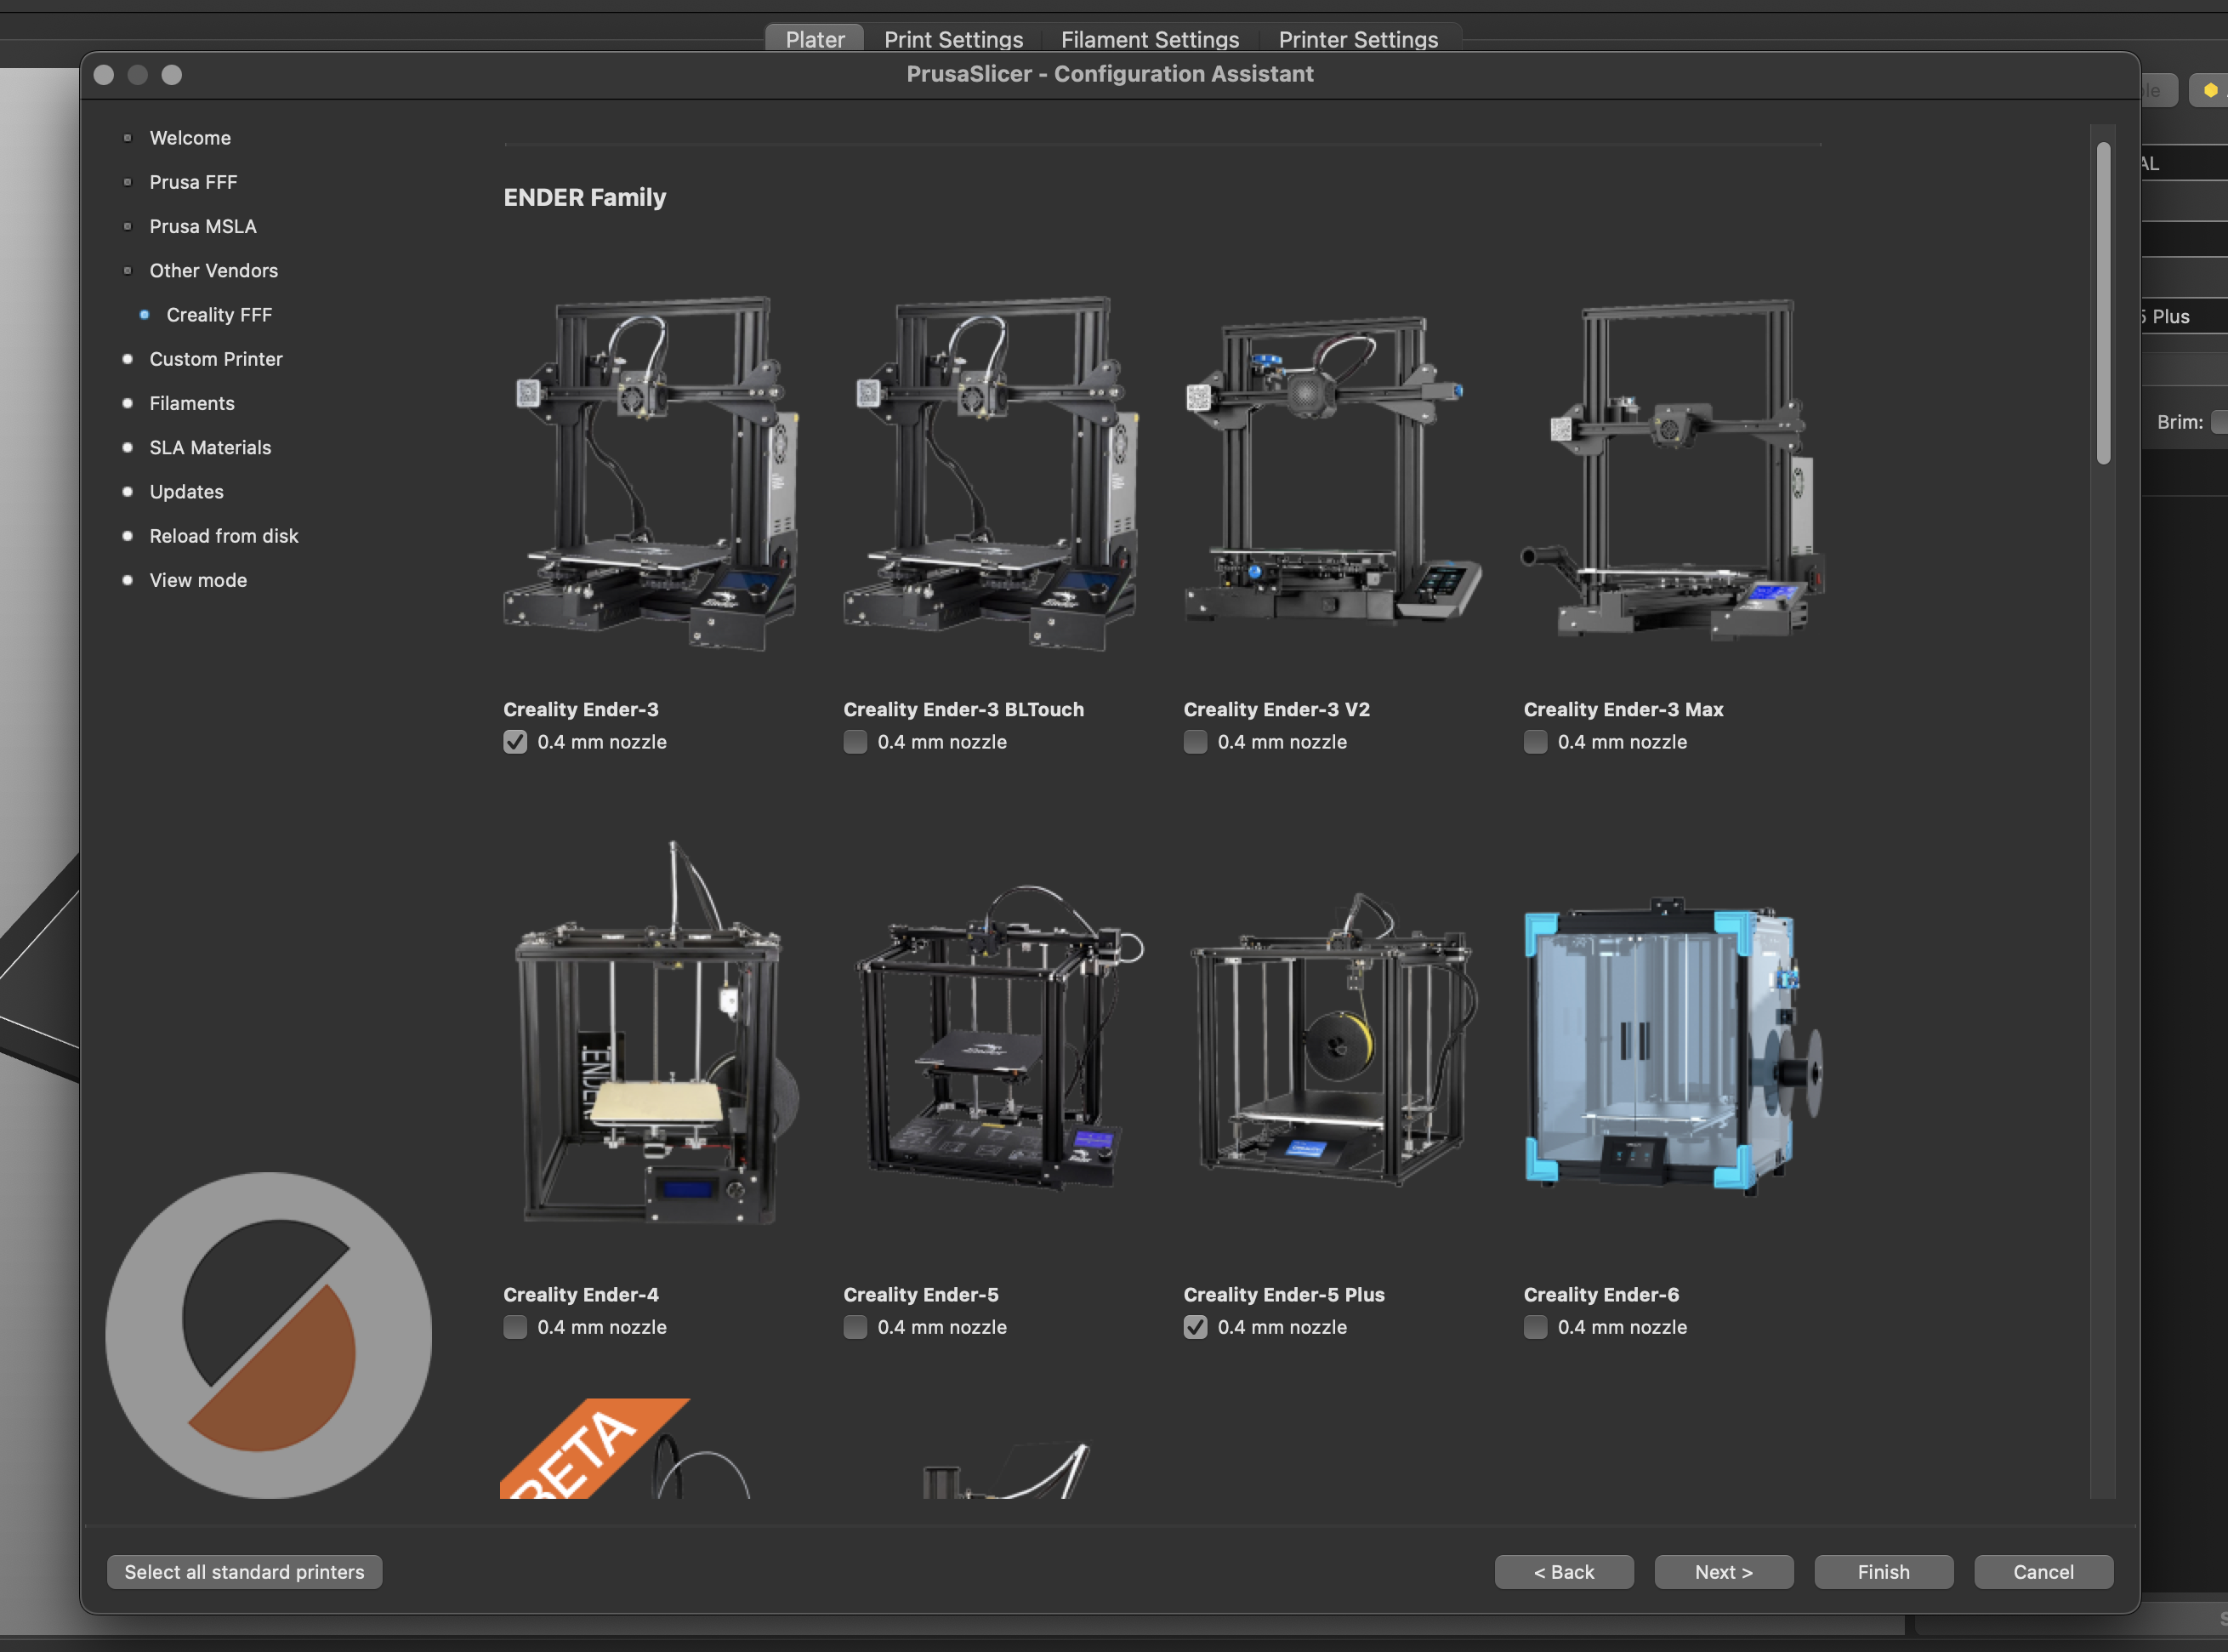Open SLA Materials page
Viewport: 2228px width, 1652px height.
pos(210,447)
